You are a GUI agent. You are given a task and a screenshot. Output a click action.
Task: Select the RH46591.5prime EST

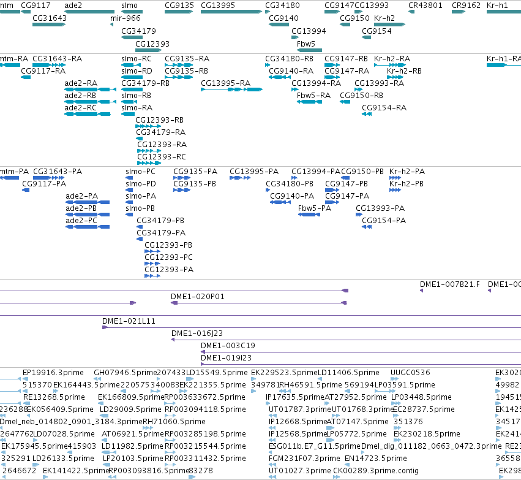285,391
